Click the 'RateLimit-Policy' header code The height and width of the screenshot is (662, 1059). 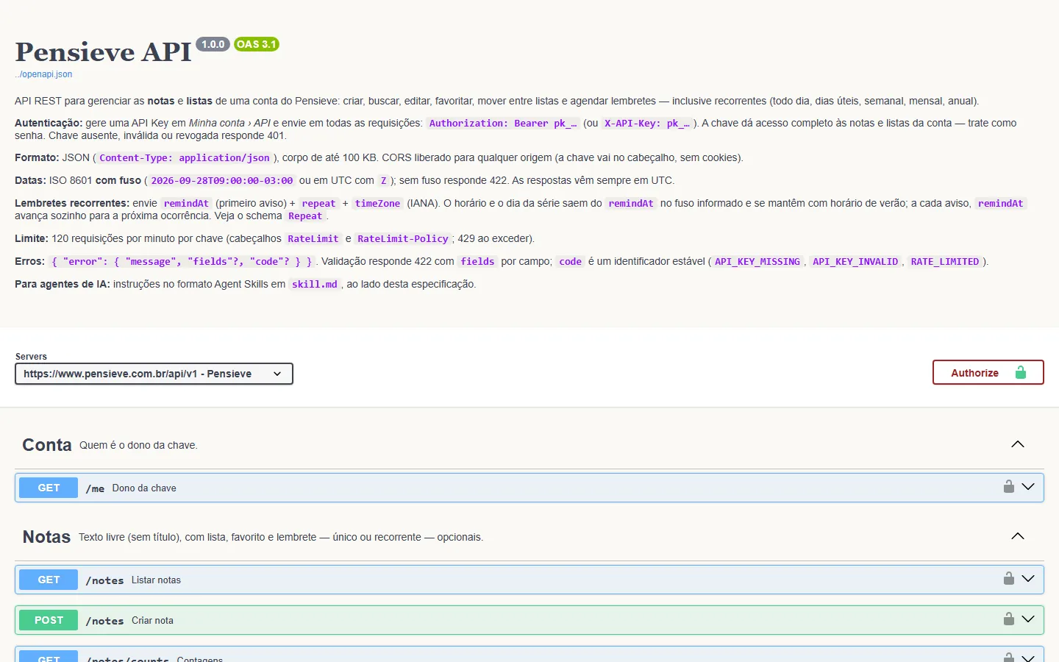point(403,238)
